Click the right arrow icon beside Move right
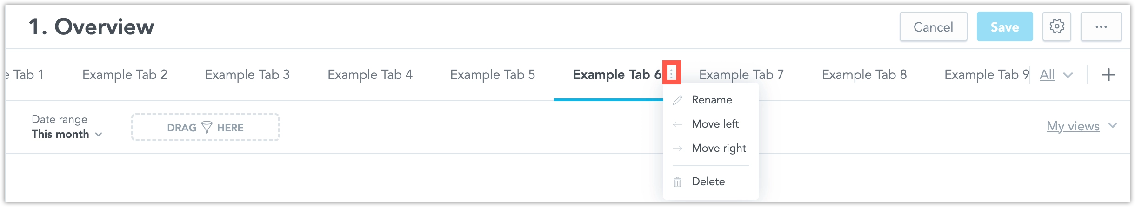 678,149
